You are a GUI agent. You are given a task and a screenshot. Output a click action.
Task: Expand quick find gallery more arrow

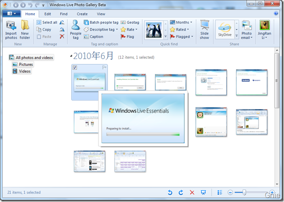[166, 37]
